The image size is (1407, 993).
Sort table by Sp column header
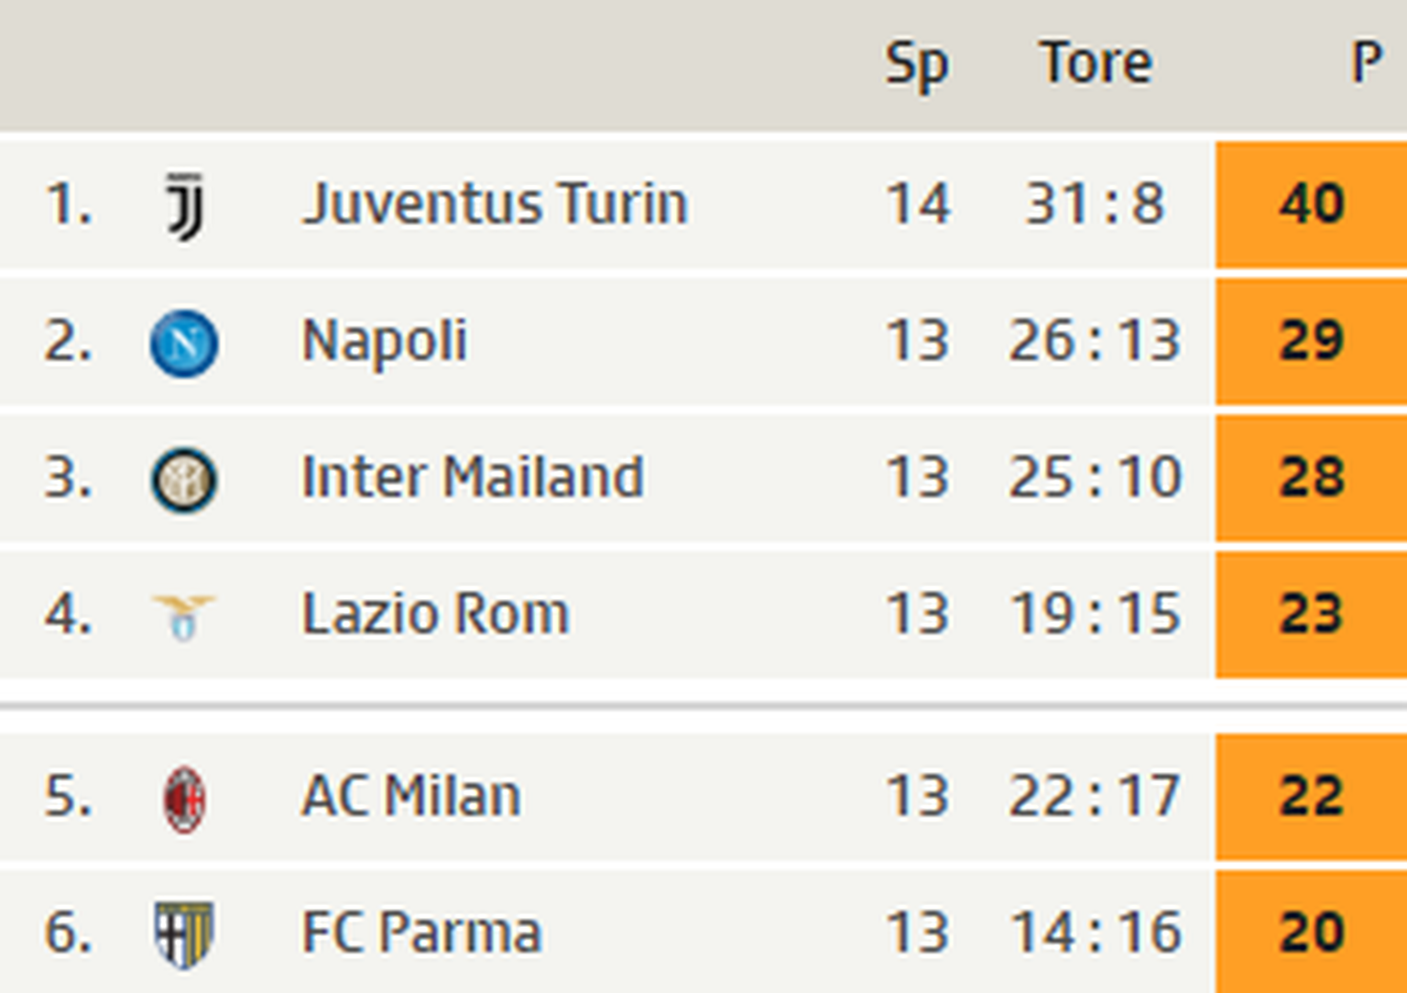click(916, 64)
